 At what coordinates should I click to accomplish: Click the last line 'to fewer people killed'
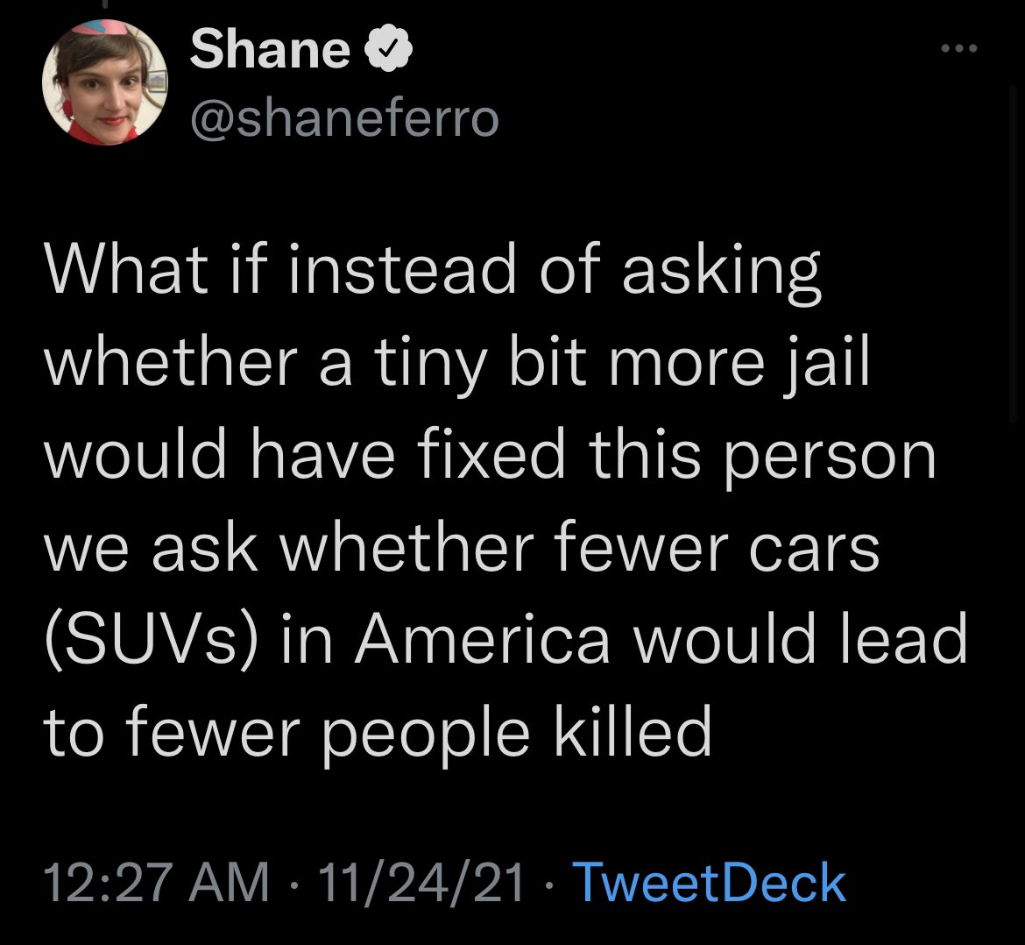[378, 733]
